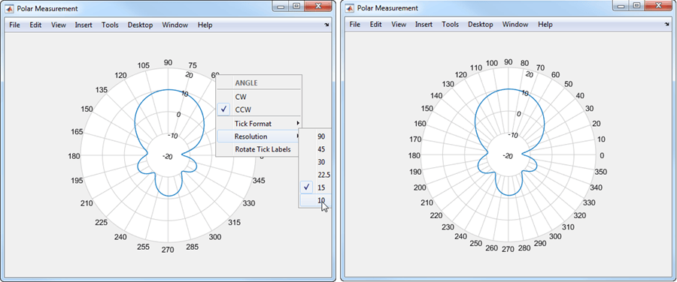Click angle label 350 in right plot
677x282 pixels.
click(600, 172)
